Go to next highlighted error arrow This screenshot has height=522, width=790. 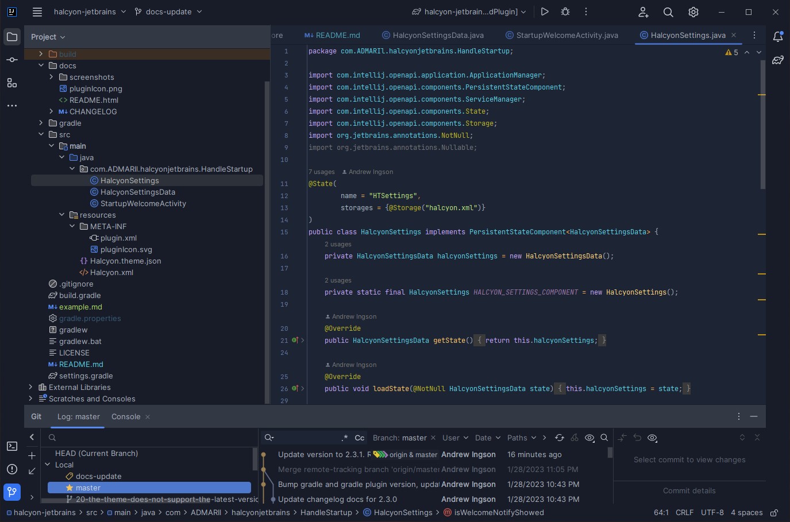[759, 52]
